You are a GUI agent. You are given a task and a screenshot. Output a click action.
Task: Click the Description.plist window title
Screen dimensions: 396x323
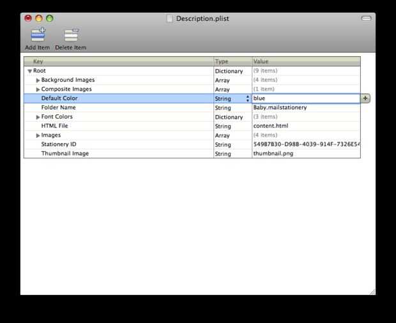202,19
